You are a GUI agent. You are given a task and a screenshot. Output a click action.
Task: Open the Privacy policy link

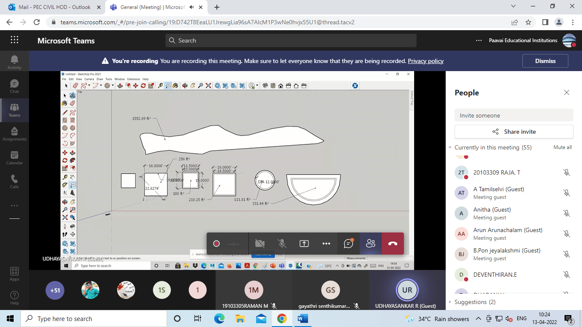[425, 61]
